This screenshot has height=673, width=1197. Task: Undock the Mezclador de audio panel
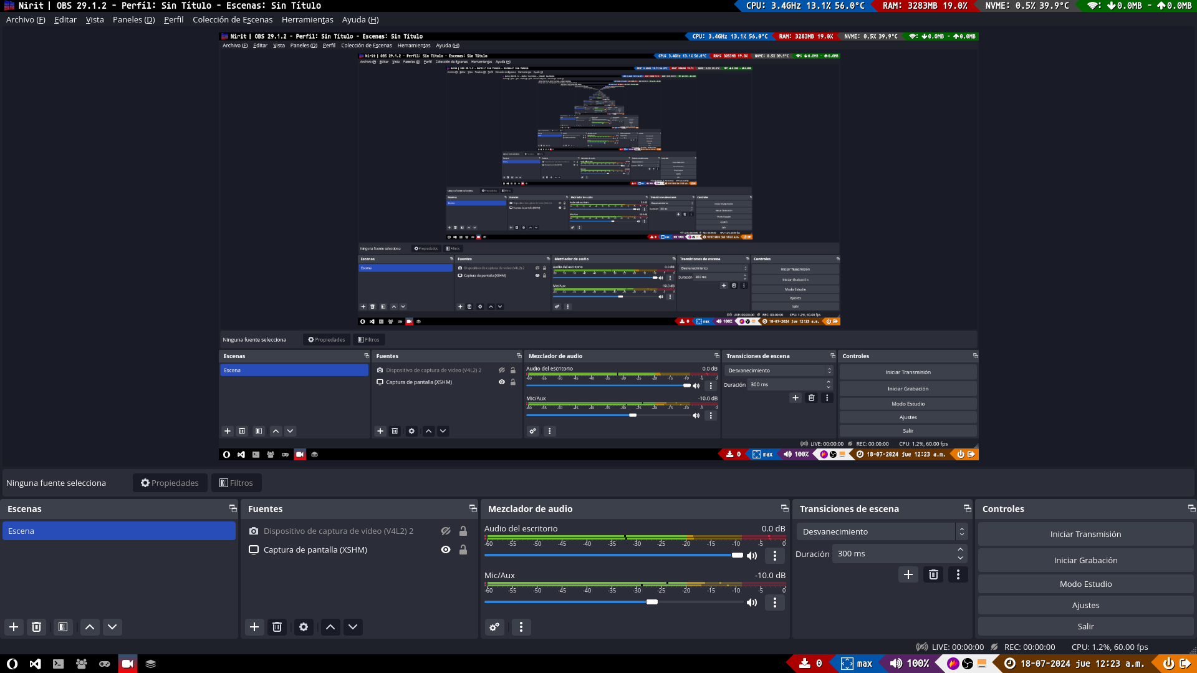click(x=784, y=508)
